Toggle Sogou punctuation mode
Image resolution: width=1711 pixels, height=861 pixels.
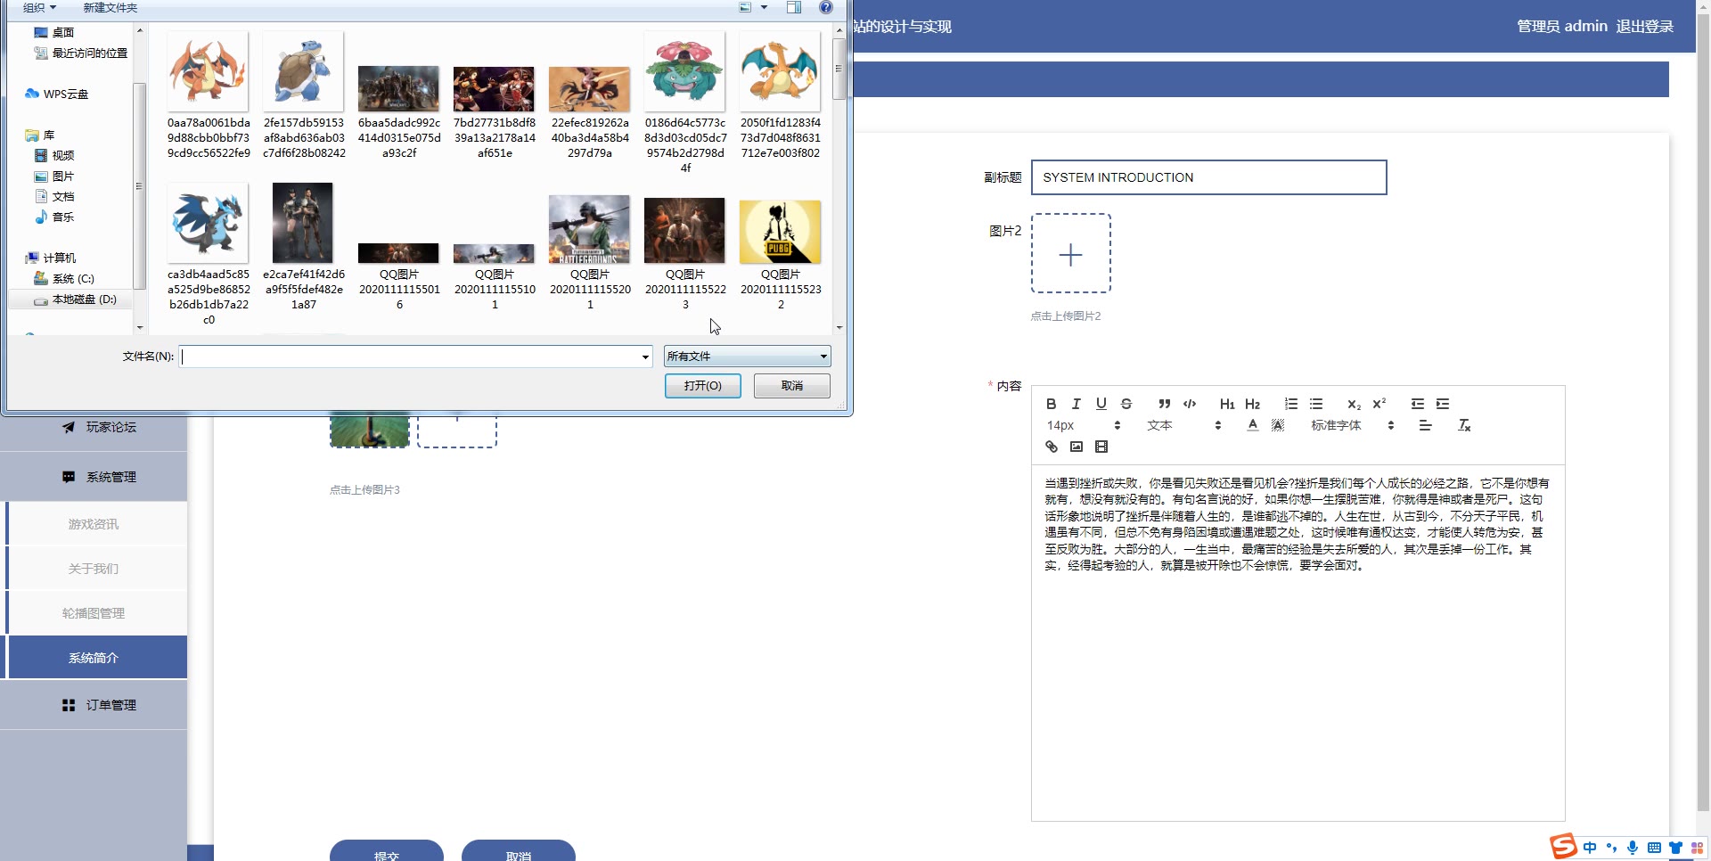[1611, 848]
